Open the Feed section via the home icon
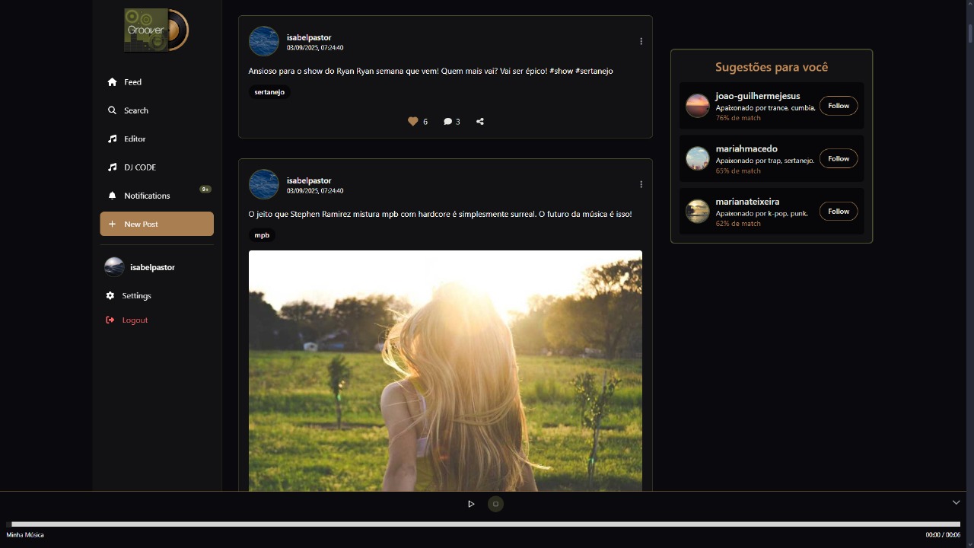974x548 pixels. [110, 81]
